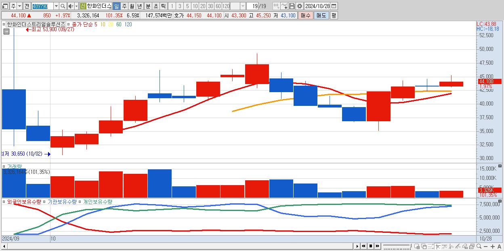Select the crosshair cursor tool icon
Image resolution: width=504 pixels, height=251 pixels.
coord(438,246)
